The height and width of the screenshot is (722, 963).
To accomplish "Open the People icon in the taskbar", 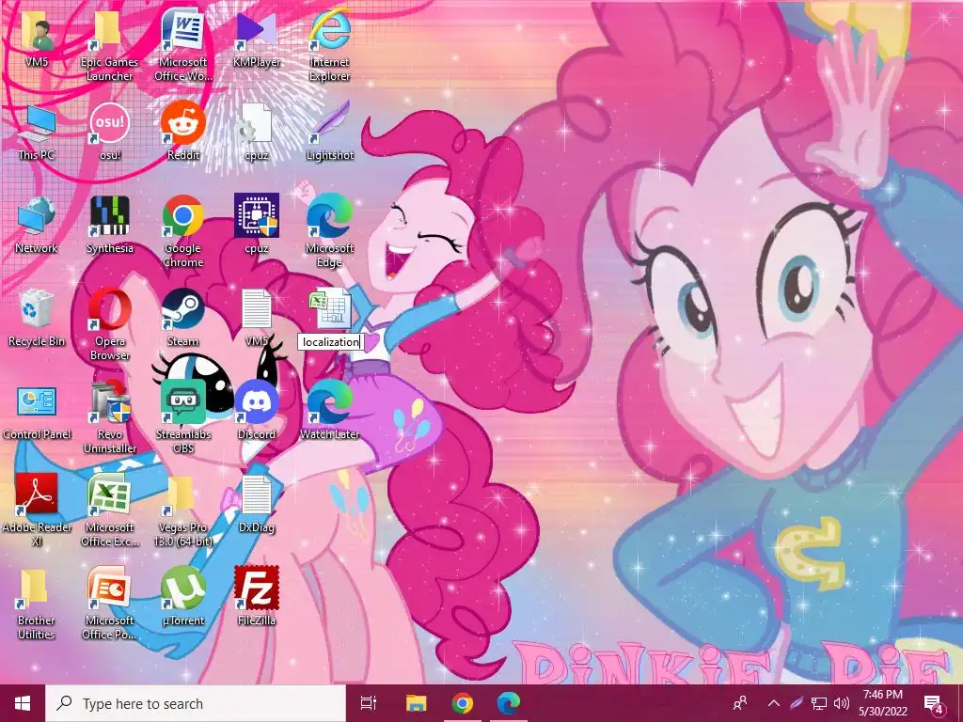I will (x=741, y=703).
